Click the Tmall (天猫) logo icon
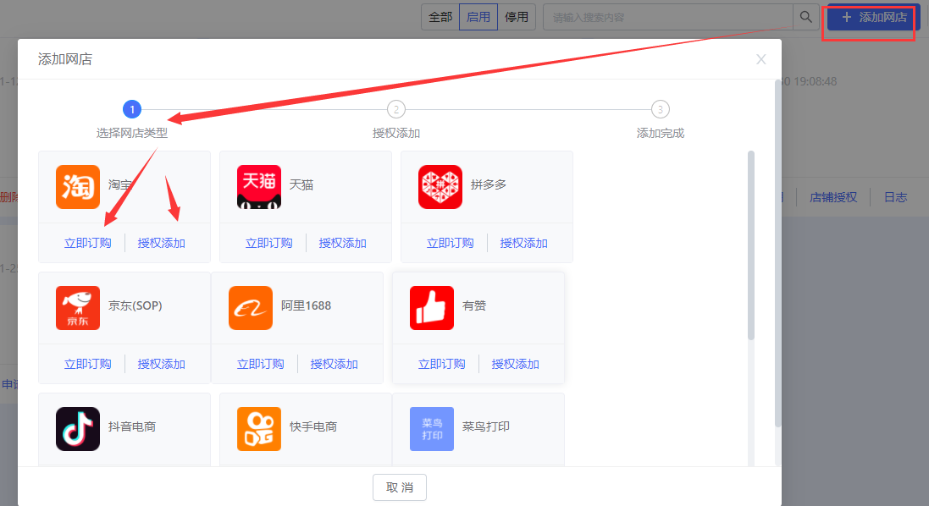This screenshot has width=929, height=506. click(x=259, y=187)
